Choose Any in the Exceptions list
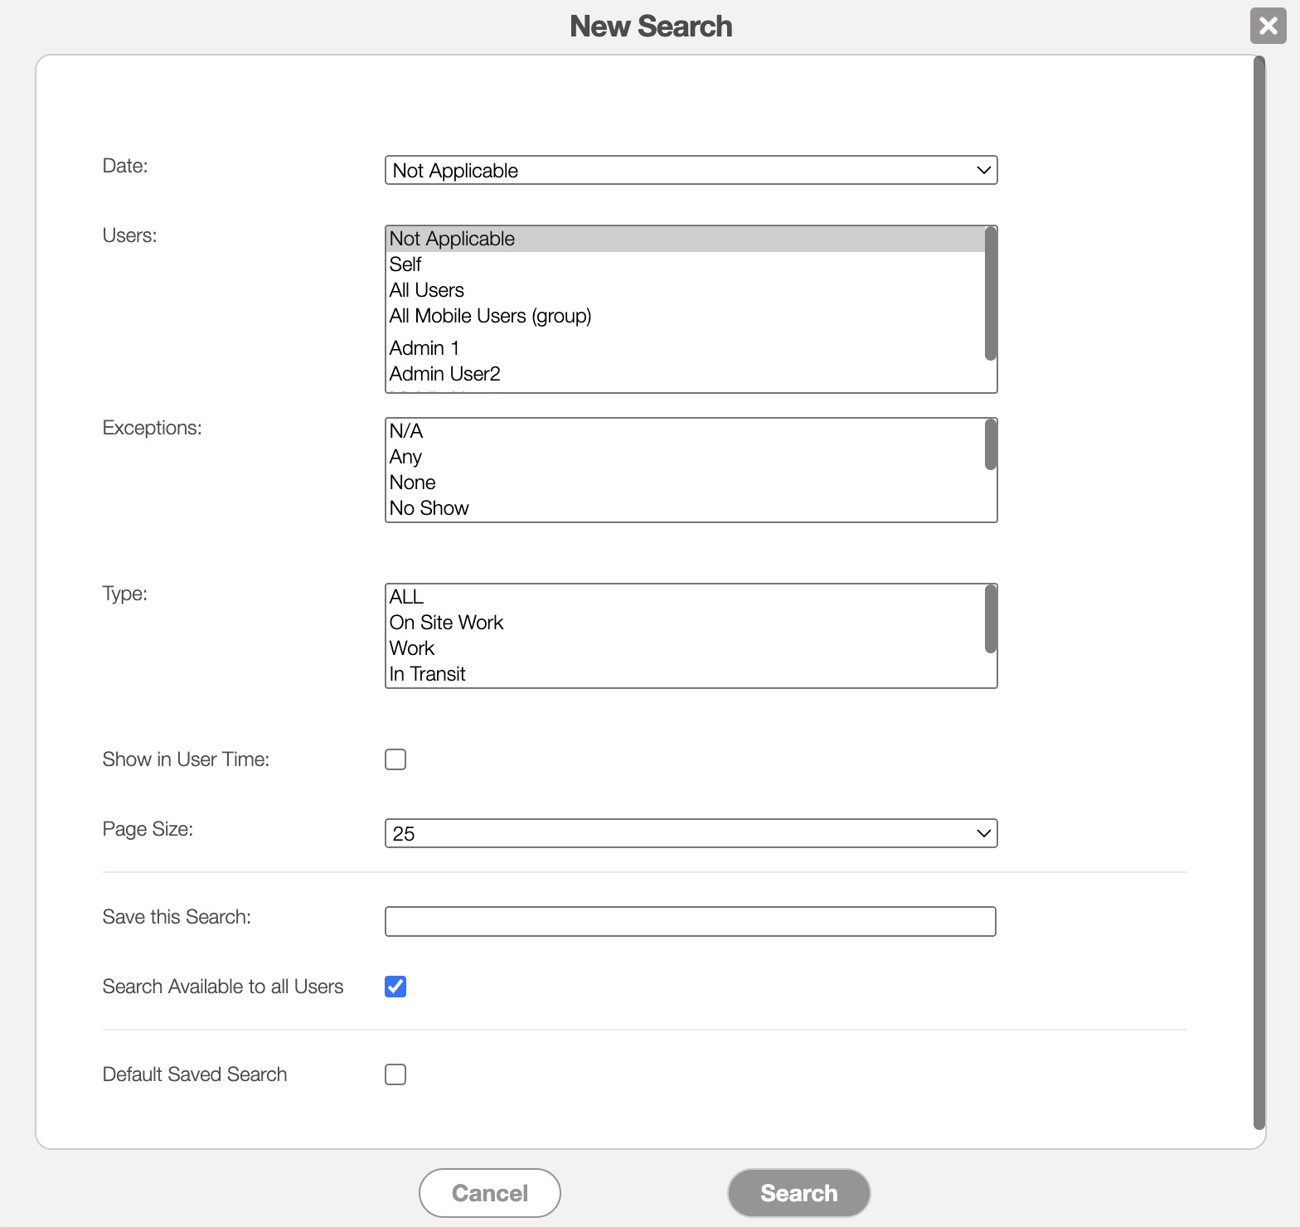 405,457
